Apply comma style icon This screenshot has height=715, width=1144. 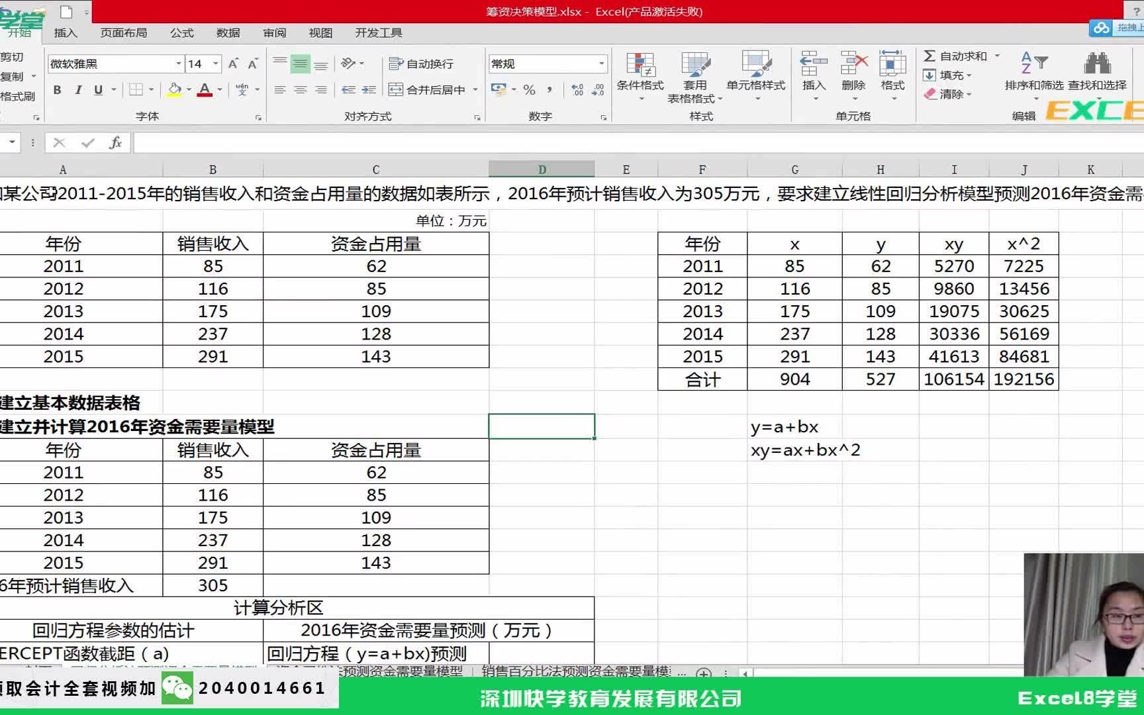click(x=549, y=90)
